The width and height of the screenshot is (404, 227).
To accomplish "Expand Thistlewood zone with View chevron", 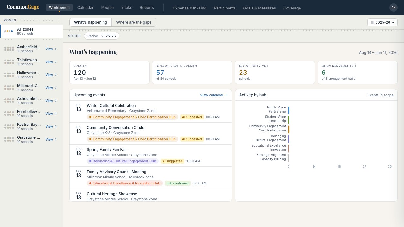I will click(x=51, y=62).
